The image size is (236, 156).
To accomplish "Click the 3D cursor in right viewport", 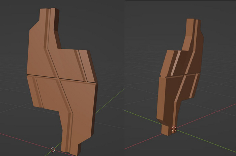I will click(x=174, y=129).
